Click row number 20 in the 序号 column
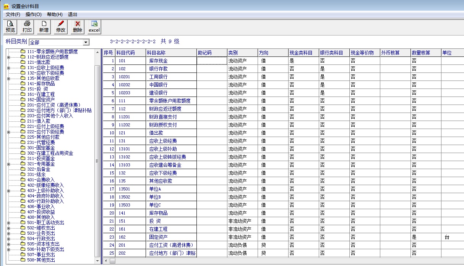Image resolution: width=464 pixels, height=266 pixels. (109, 213)
